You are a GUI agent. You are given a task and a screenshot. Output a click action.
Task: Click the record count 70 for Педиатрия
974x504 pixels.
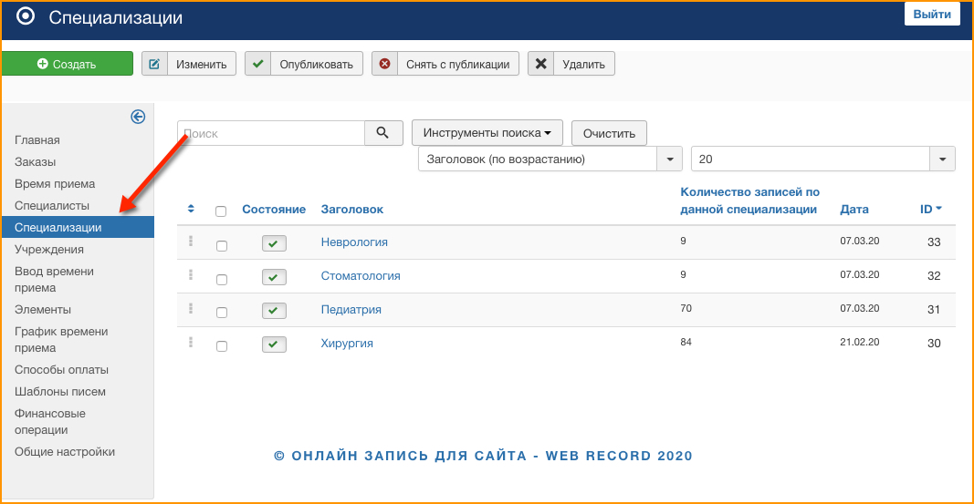(686, 309)
